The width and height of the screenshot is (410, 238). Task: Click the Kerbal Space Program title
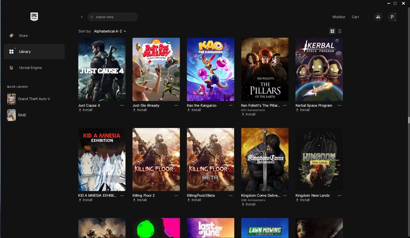coord(314,105)
